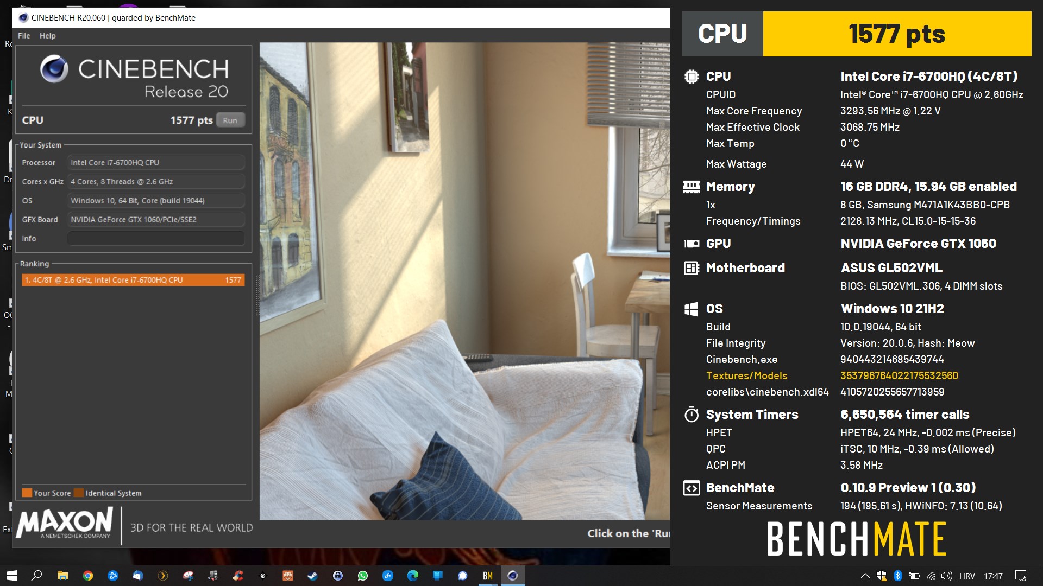Click the Windows OS icon in BenchMate panel
This screenshot has height=586, width=1043.
[691, 309]
